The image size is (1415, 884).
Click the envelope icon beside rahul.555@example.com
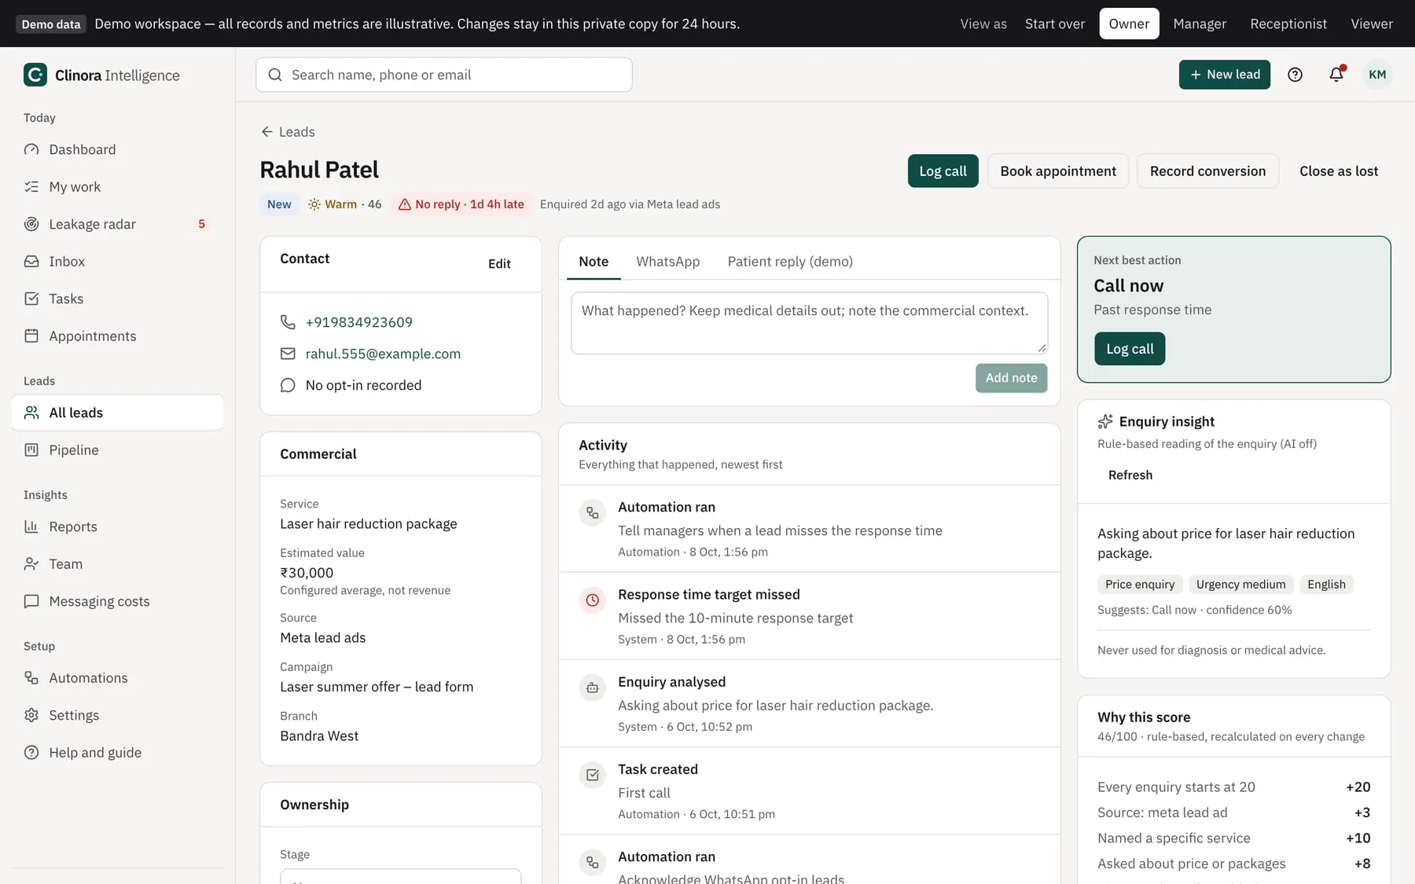[288, 354]
